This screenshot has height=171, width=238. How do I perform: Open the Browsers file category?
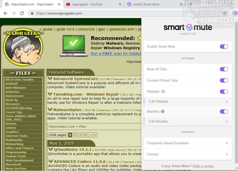[x=13, y=104]
